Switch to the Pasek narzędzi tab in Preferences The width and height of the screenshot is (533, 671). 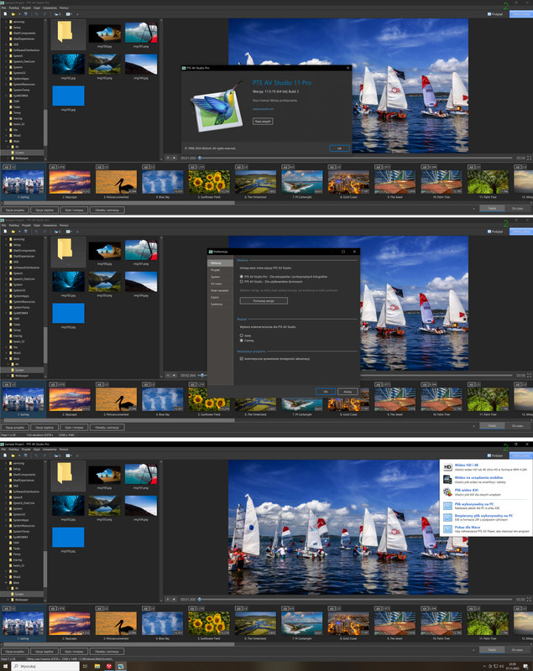pyautogui.click(x=220, y=290)
